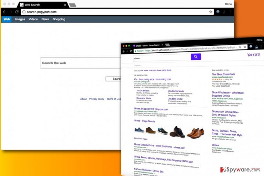Switch to News search category
264x176 pixels.
tap(45, 19)
